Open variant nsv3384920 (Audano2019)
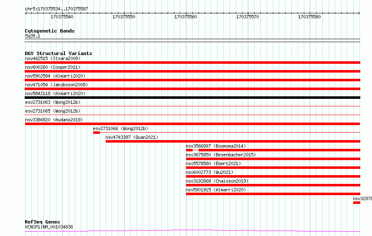Screen dimensions: 372x236 54,120
